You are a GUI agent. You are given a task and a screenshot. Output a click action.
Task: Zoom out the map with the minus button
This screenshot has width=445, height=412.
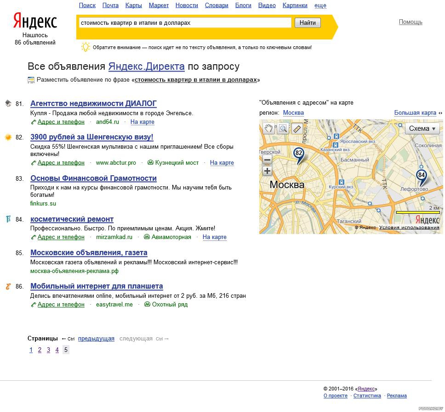(x=267, y=160)
